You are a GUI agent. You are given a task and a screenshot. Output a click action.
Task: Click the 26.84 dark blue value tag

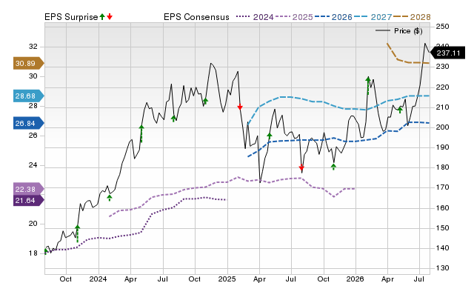pyautogui.click(x=29, y=124)
